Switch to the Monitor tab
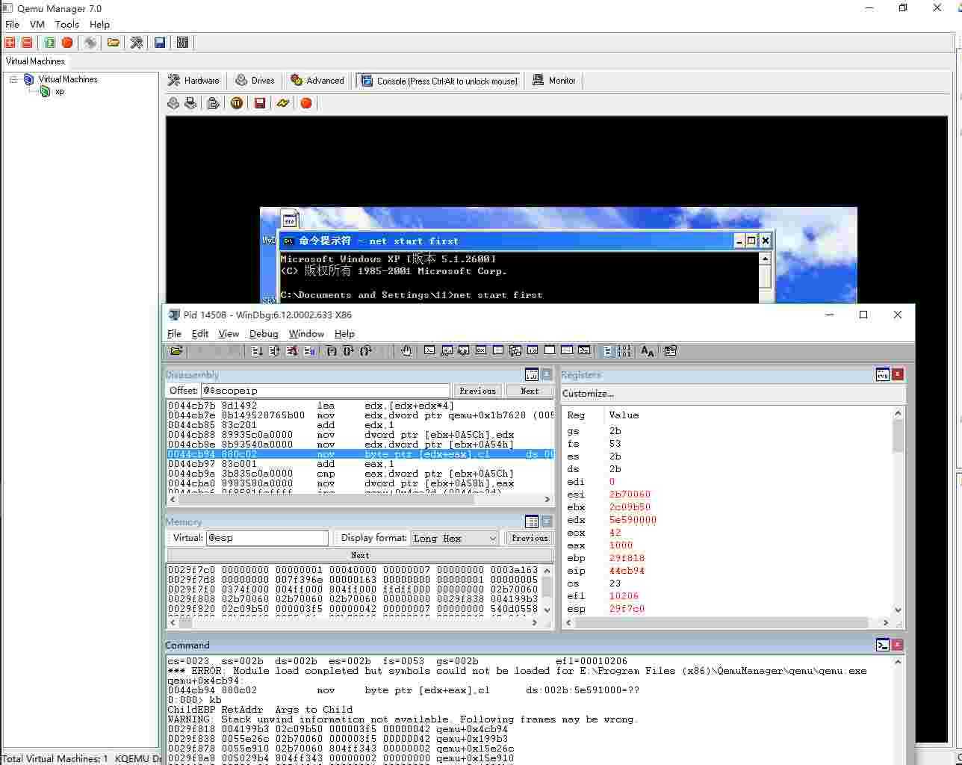 pyautogui.click(x=554, y=81)
